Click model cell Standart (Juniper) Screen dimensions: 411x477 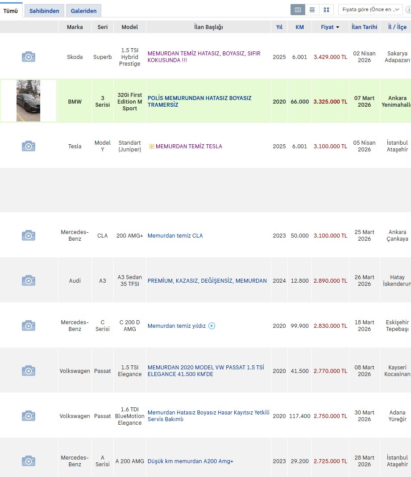click(130, 146)
